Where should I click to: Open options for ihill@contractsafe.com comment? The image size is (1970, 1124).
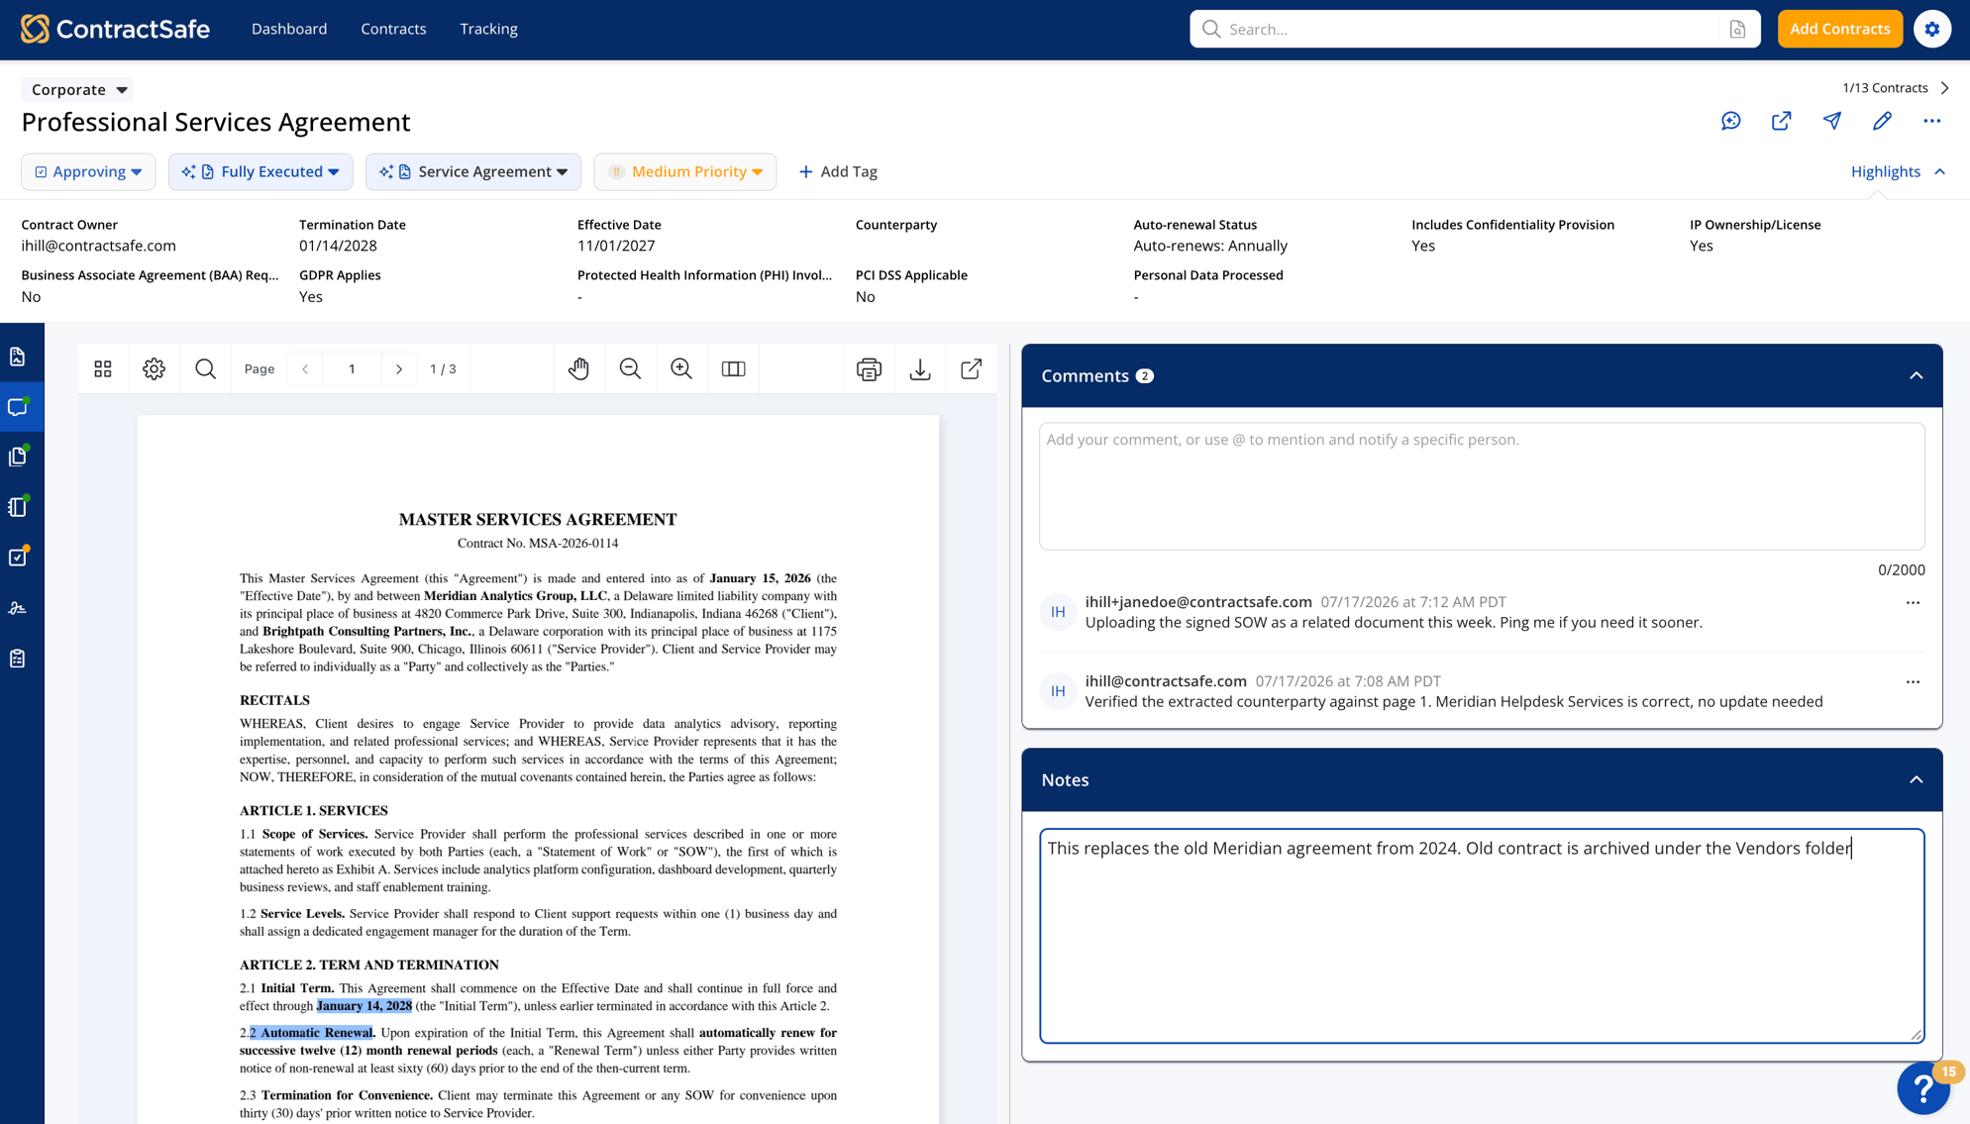(x=1913, y=681)
